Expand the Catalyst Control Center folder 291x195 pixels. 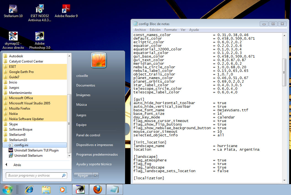(x=35, y=61)
